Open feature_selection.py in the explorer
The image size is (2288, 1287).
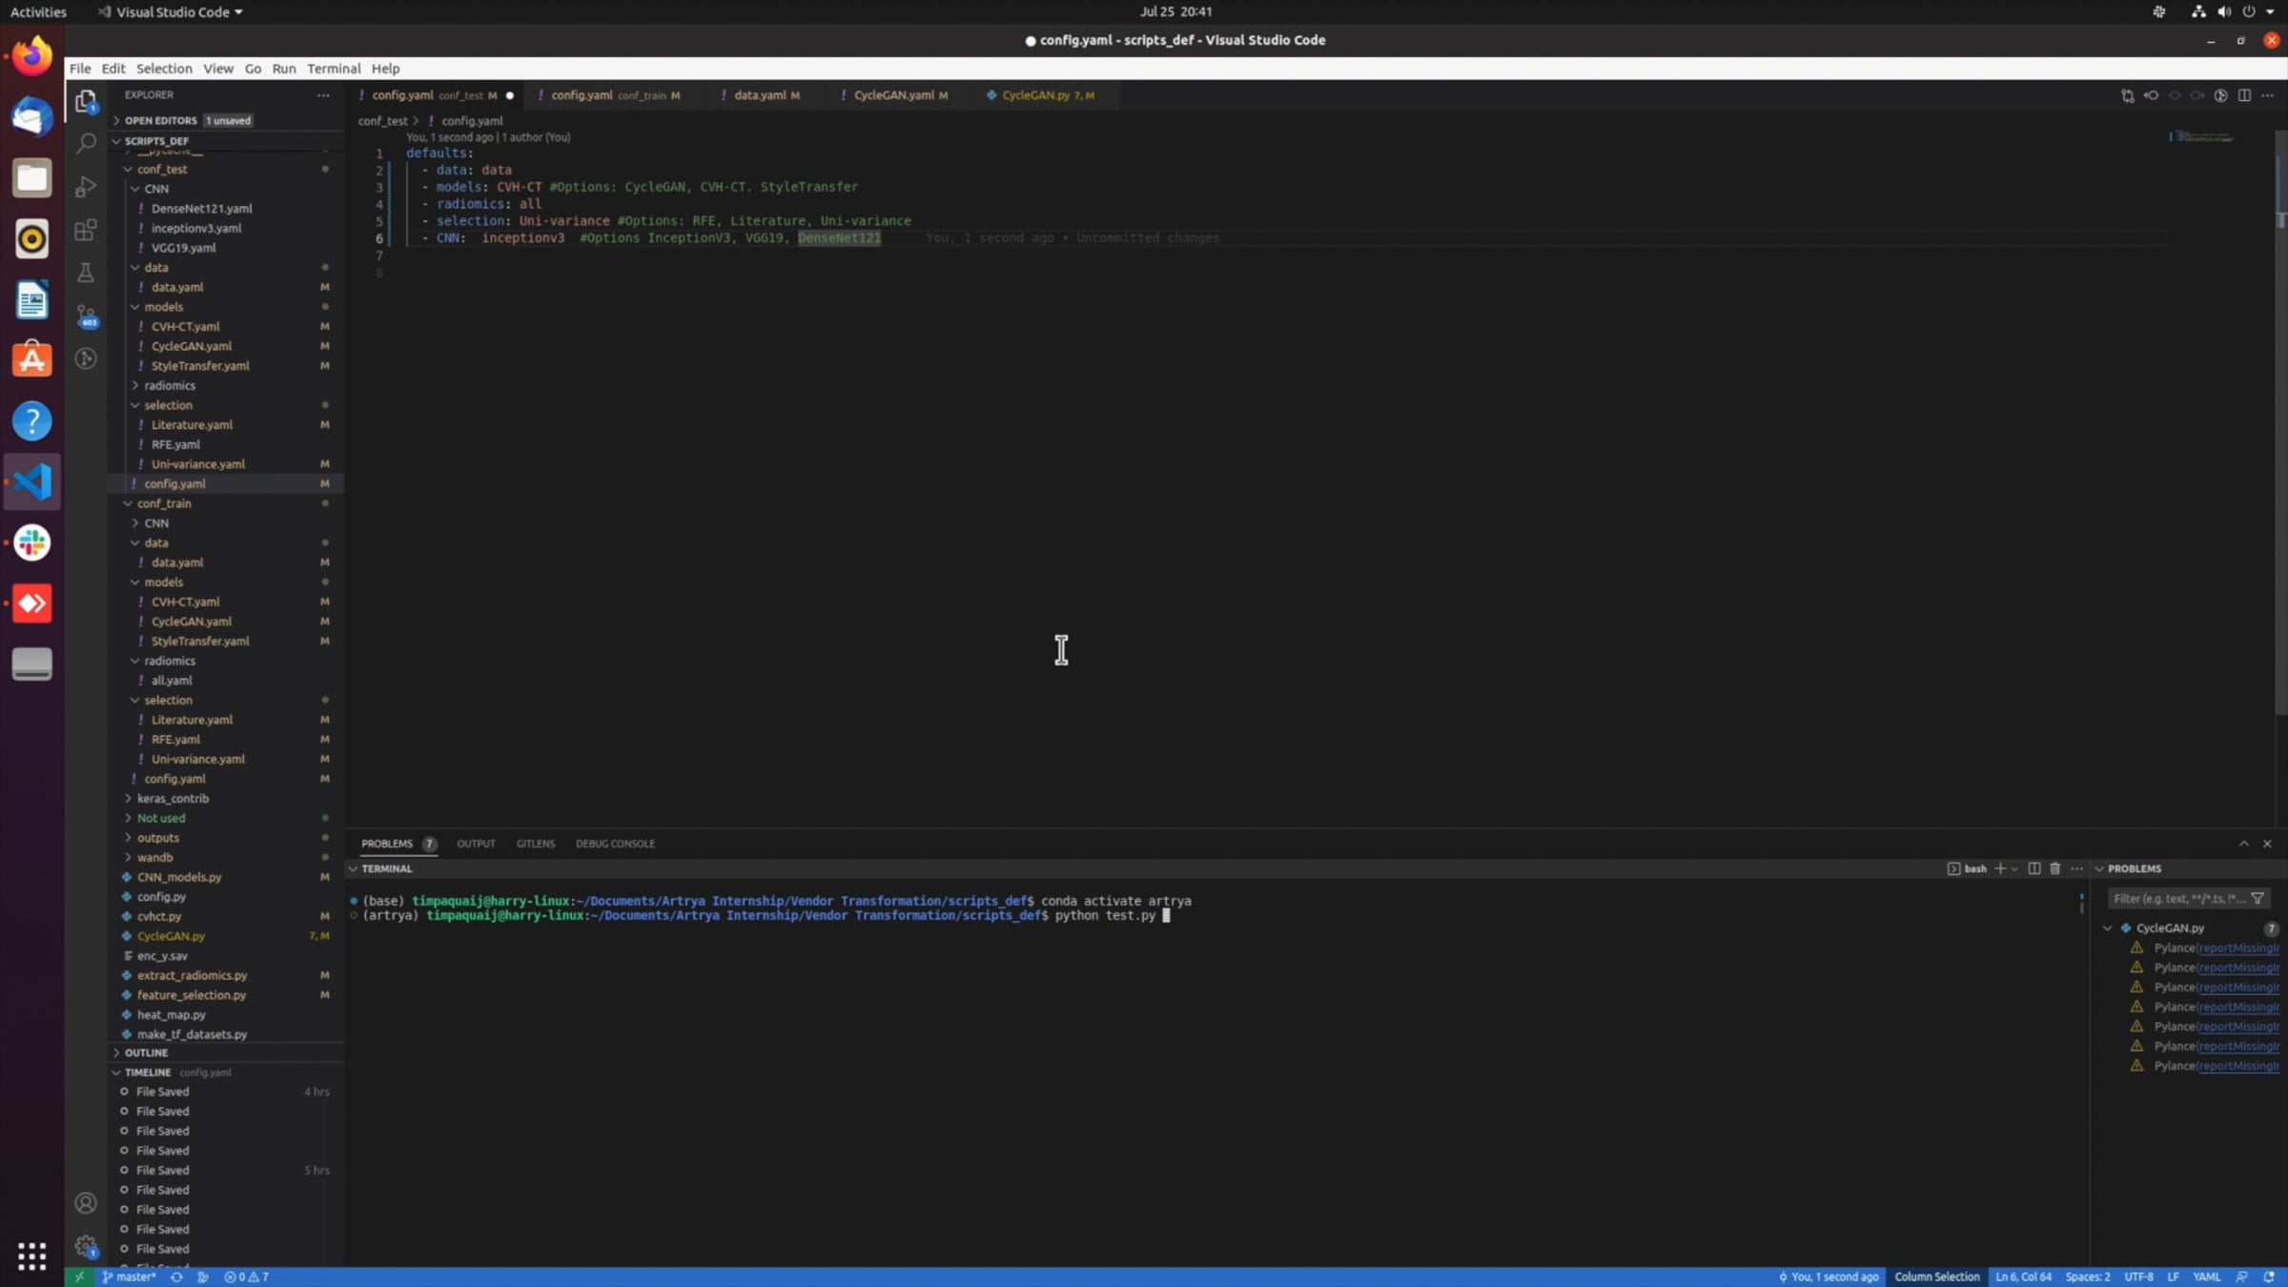pyautogui.click(x=192, y=995)
